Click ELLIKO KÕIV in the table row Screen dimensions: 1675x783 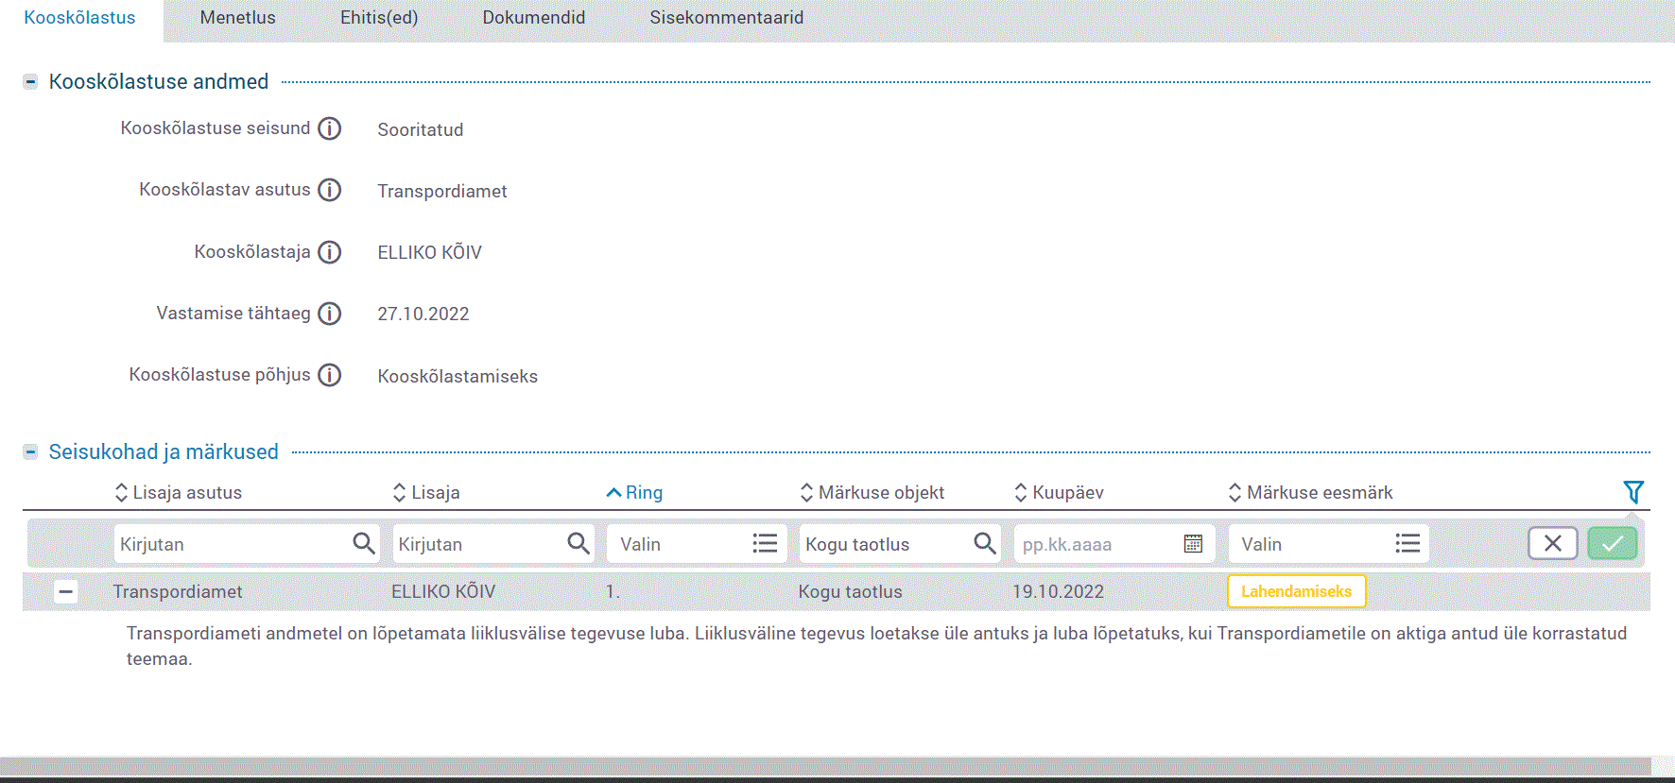coord(443,592)
